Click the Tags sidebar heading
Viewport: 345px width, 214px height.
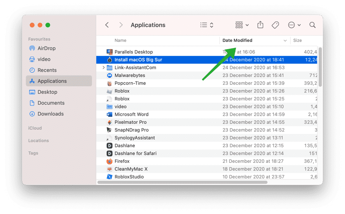[33, 153]
